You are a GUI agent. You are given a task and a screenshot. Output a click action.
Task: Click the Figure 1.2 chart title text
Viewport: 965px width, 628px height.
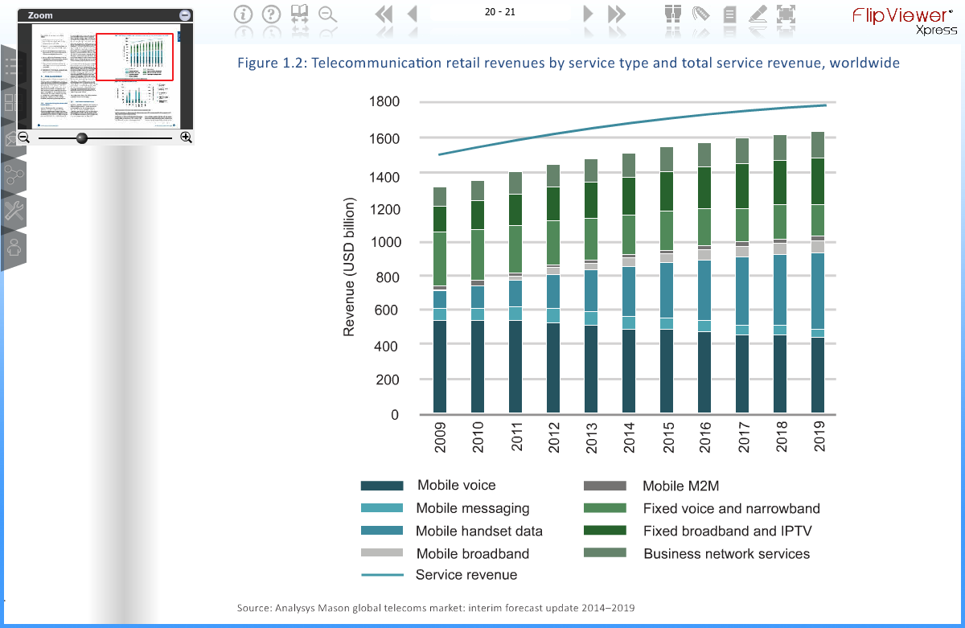[569, 63]
